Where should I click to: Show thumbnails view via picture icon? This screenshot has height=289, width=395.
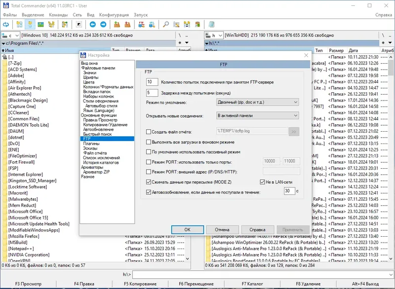(40, 24)
